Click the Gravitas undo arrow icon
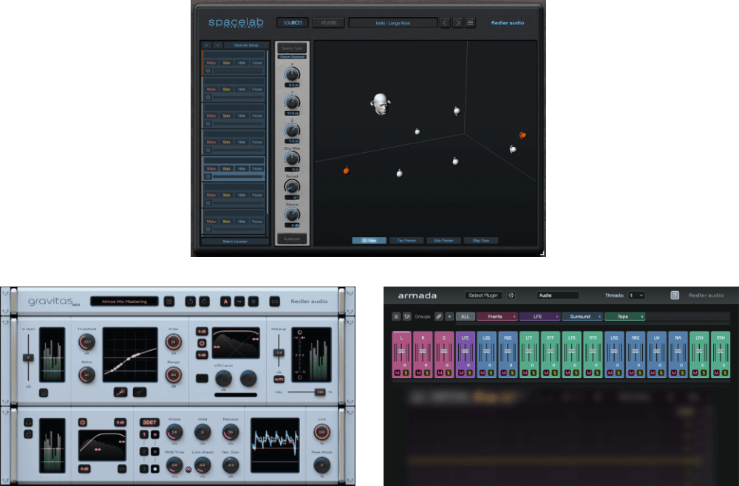Image resolution: width=739 pixels, height=486 pixels. [190, 301]
